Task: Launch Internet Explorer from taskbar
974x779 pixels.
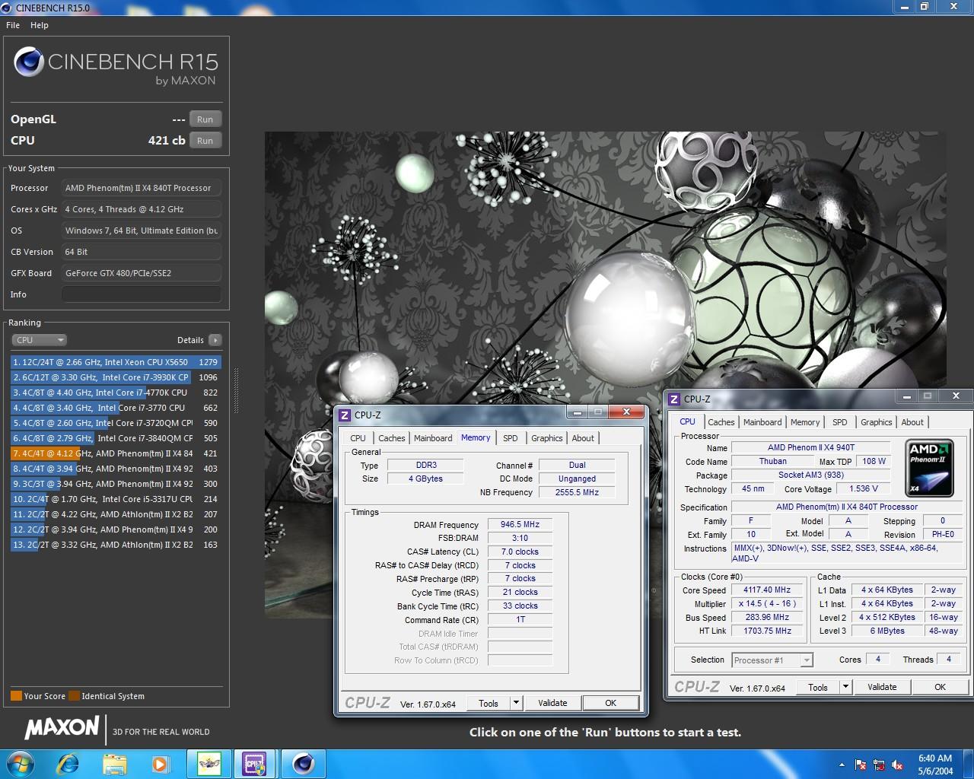Action: tap(68, 763)
